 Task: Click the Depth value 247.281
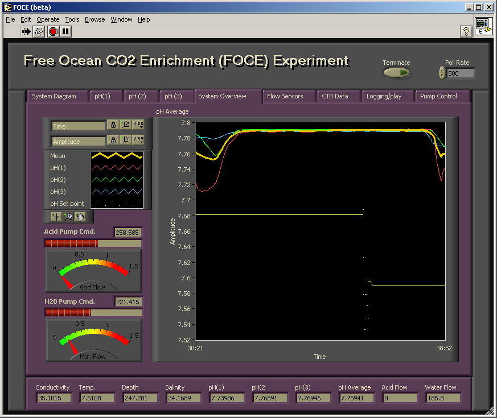click(140, 398)
